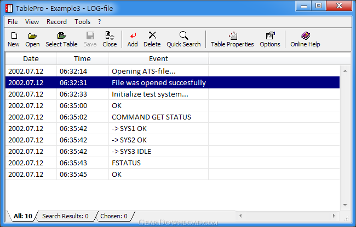The width and height of the screenshot is (356, 227).
Task: Switch to the Search Results tab
Action: 65,216
